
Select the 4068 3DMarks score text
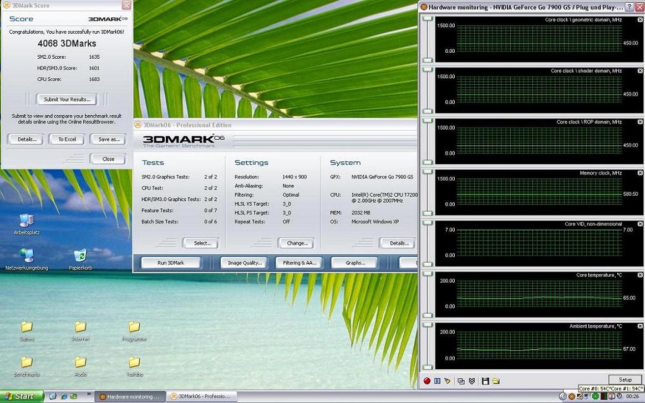tap(67, 44)
